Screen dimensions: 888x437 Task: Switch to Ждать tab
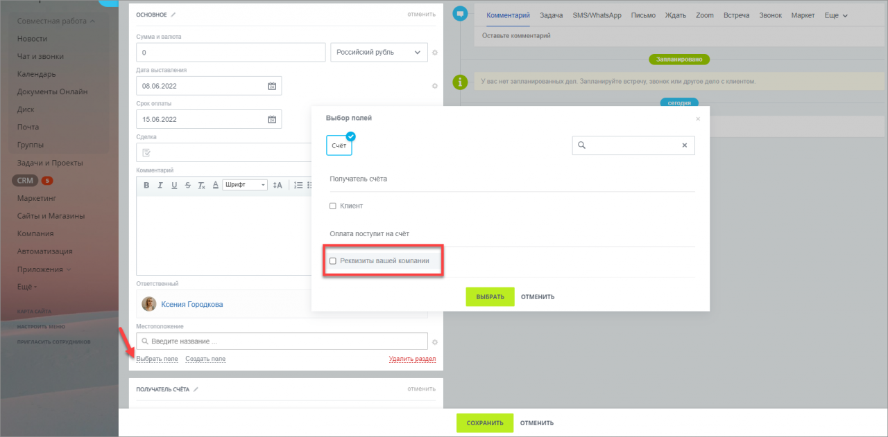pyautogui.click(x=676, y=15)
